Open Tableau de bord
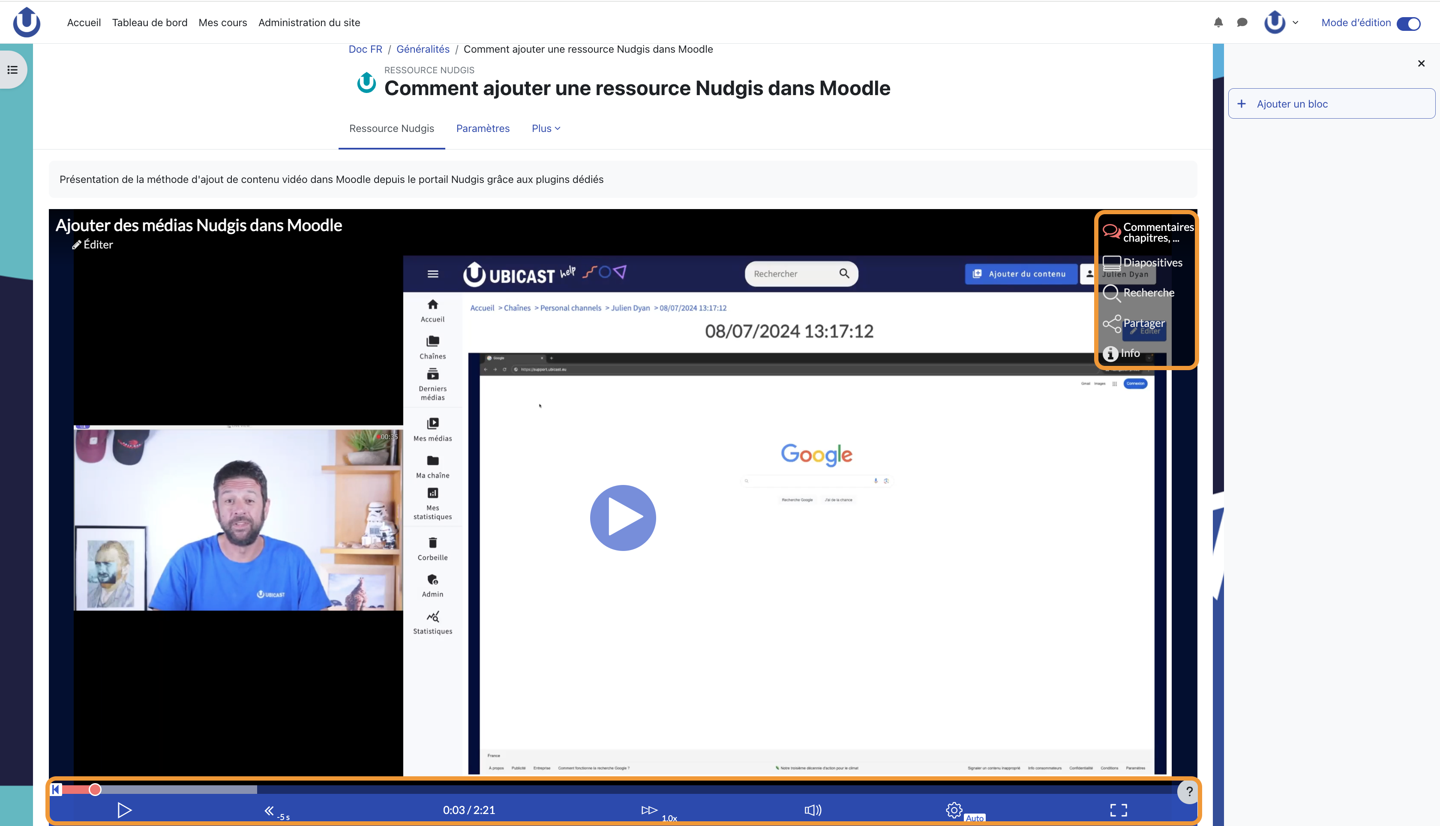1440x826 pixels. point(150,23)
